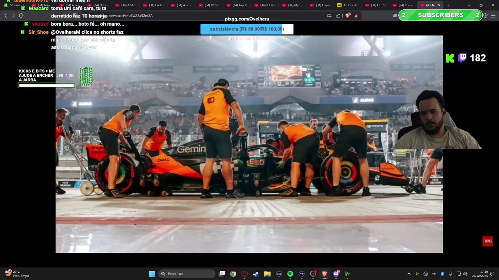Click the pixgg.com/Ovelhera link text
Screen dimensions: 499x280
247,19
